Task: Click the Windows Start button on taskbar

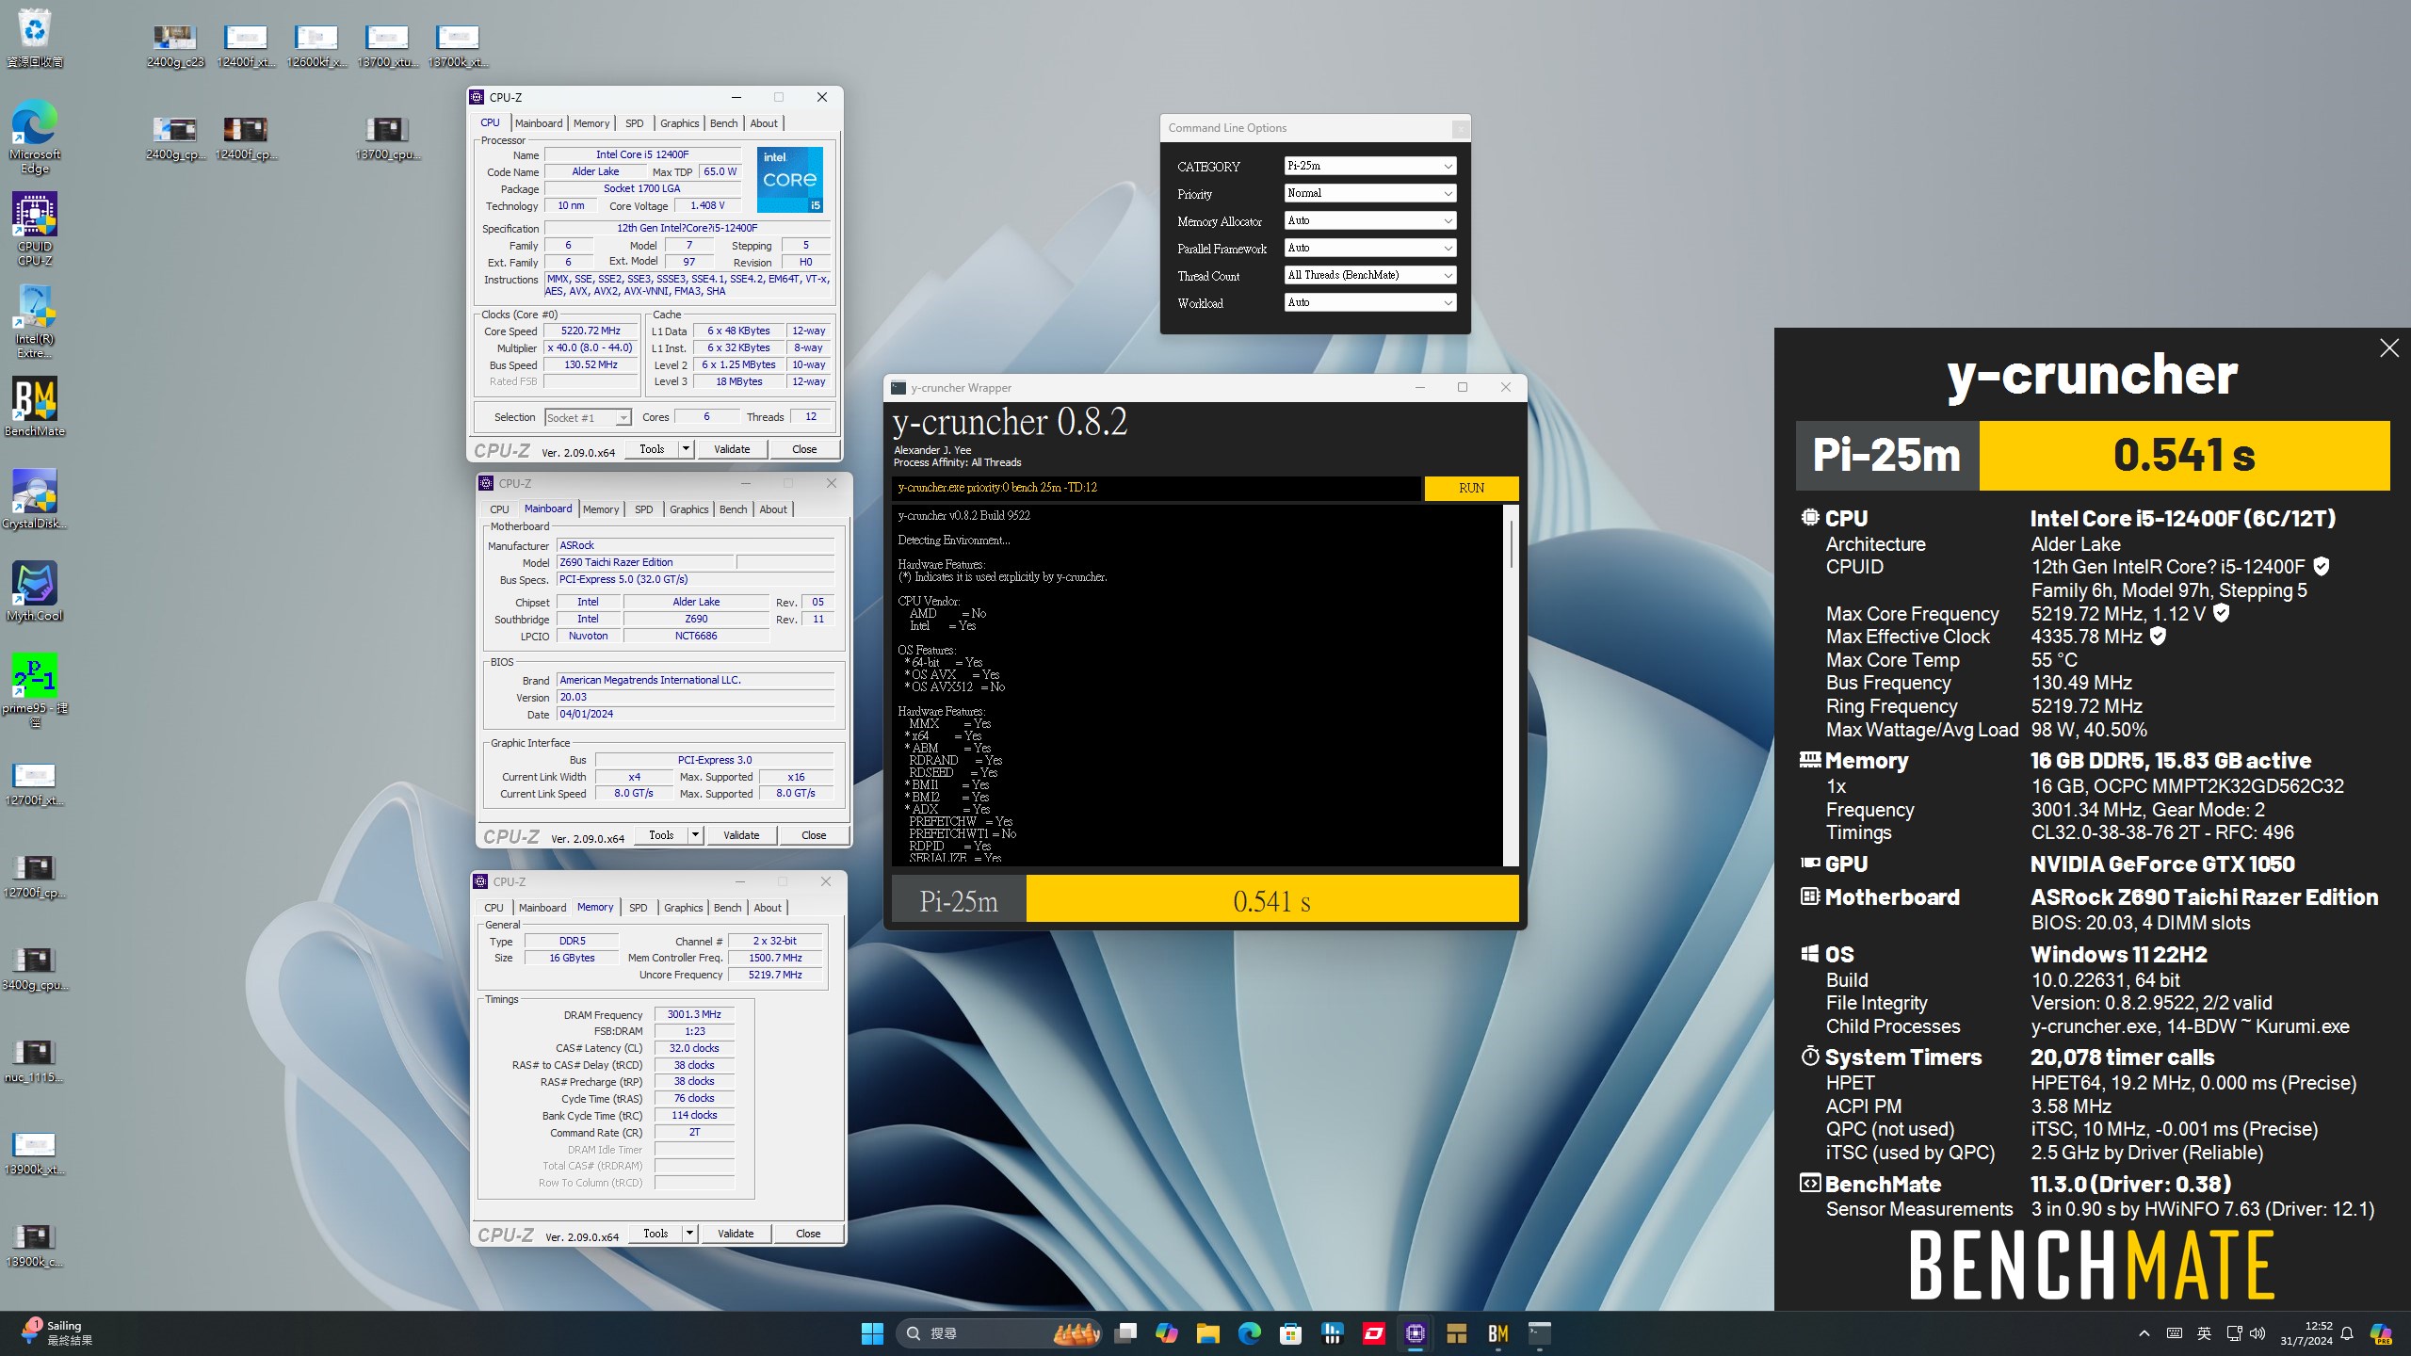Action: 872,1333
